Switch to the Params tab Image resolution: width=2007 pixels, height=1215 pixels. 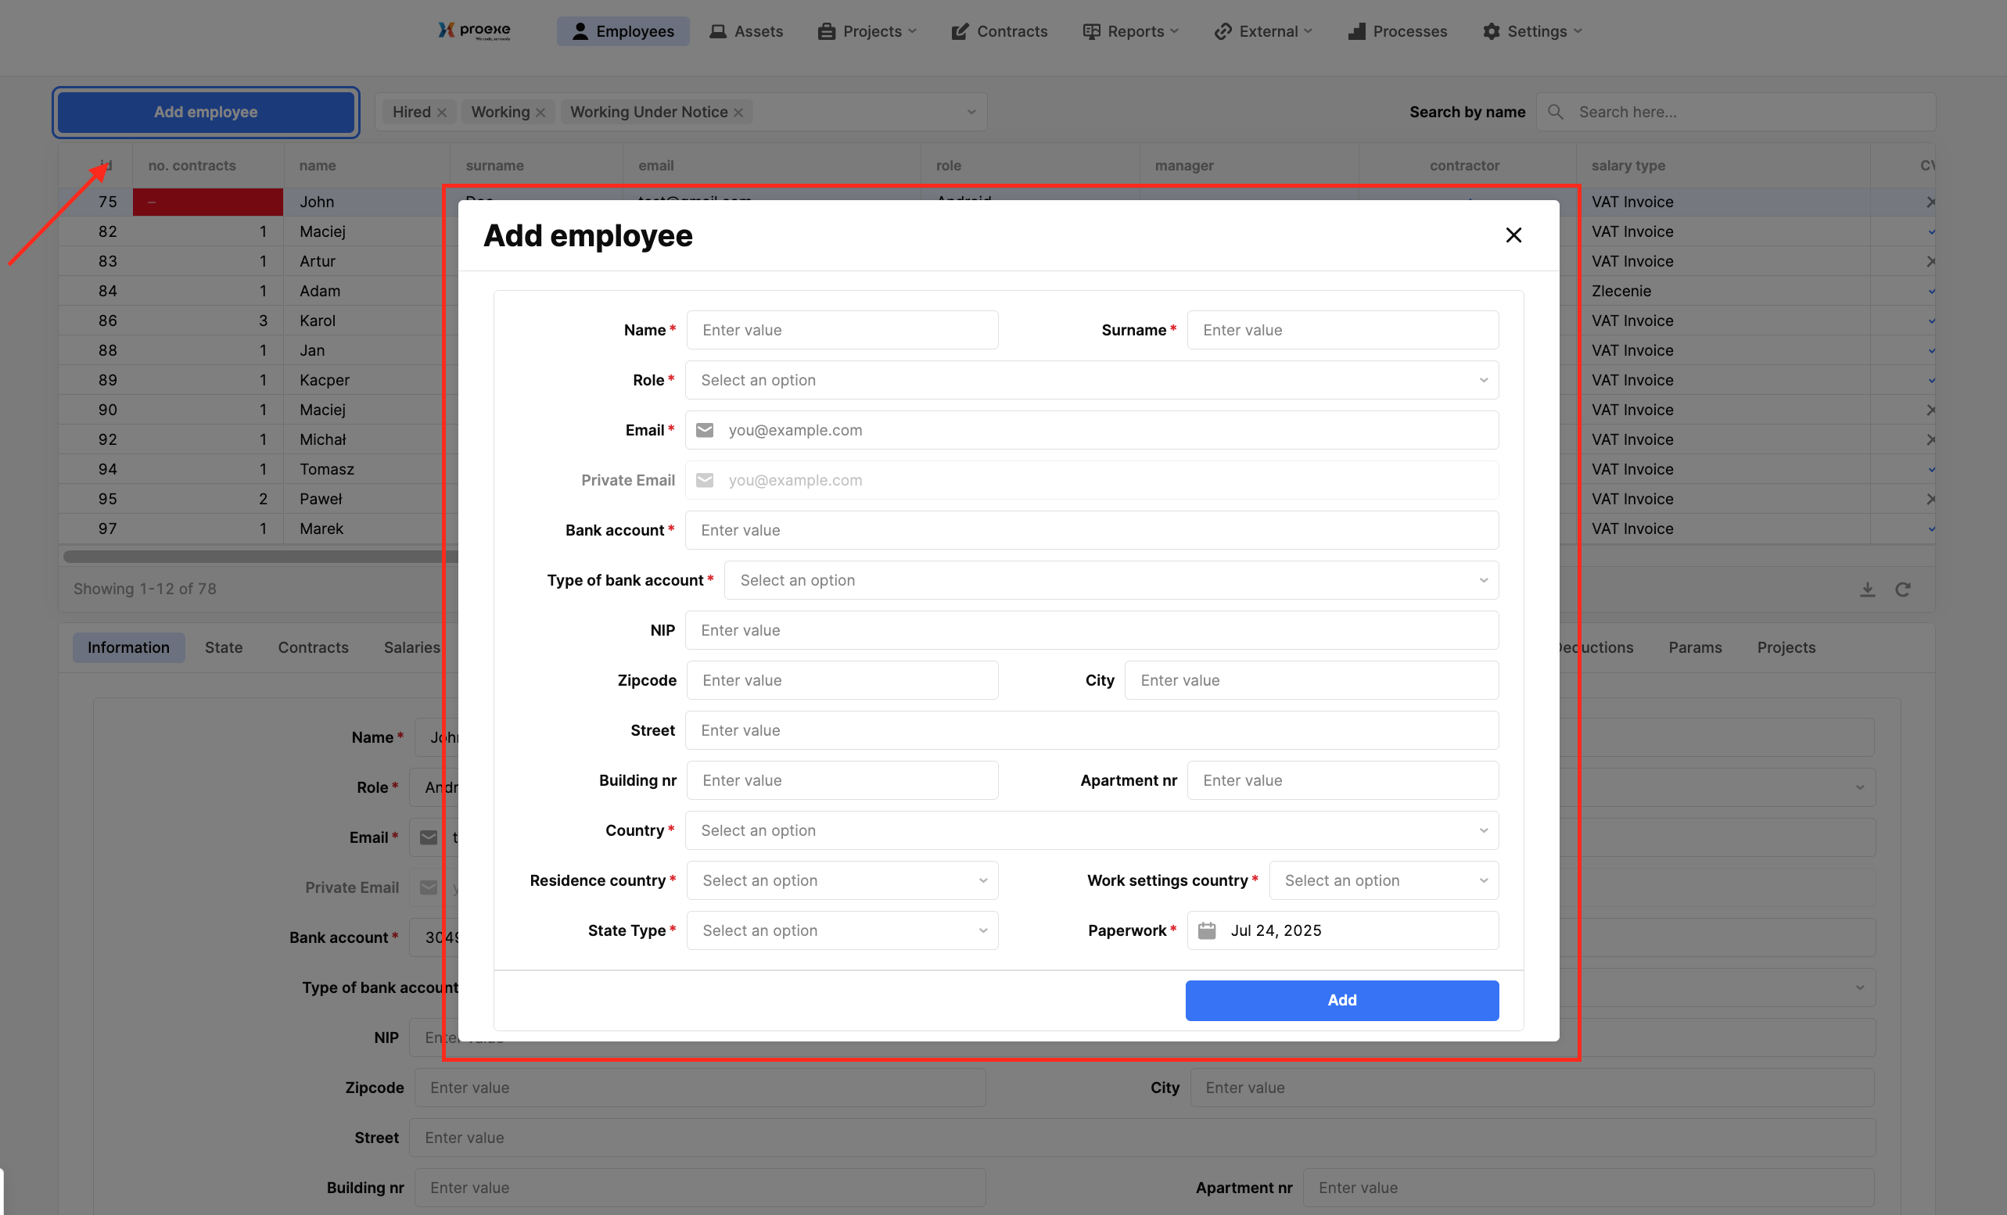(x=1694, y=647)
